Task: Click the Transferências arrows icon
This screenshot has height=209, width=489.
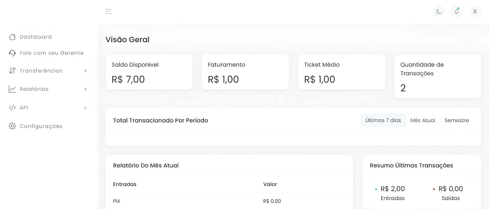Action: (12, 70)
